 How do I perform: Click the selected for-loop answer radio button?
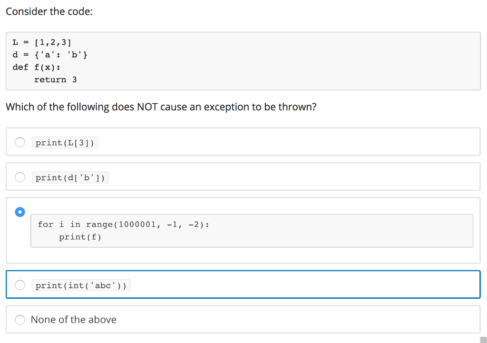20,212
